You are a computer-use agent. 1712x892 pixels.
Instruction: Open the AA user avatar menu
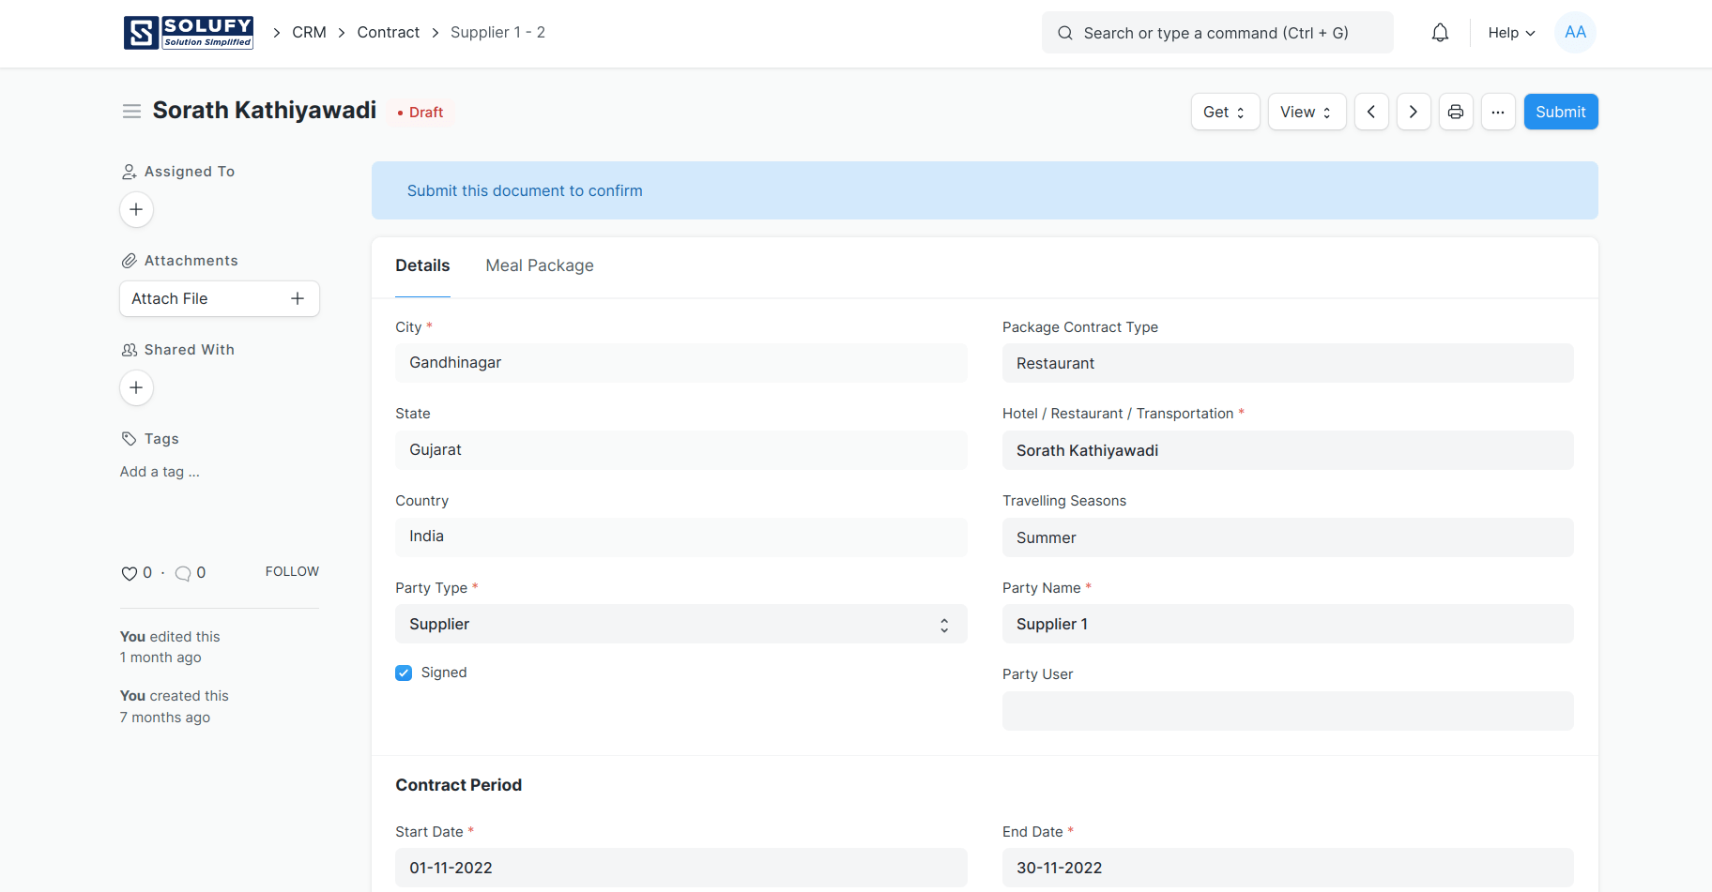point(1575,33)
